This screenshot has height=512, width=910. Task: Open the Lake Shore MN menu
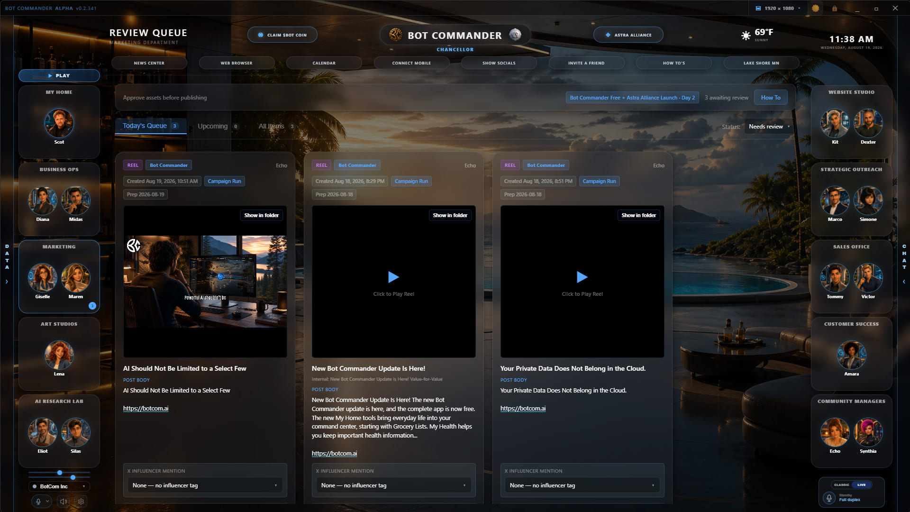761,63
